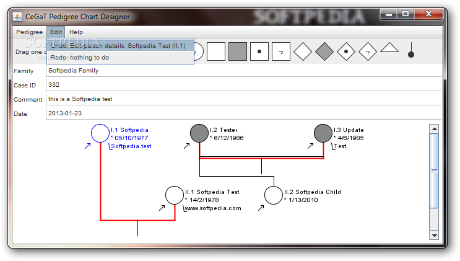
Task: Click the 'Softpedia test' comment under I.1
Action: tap(130, 146)
